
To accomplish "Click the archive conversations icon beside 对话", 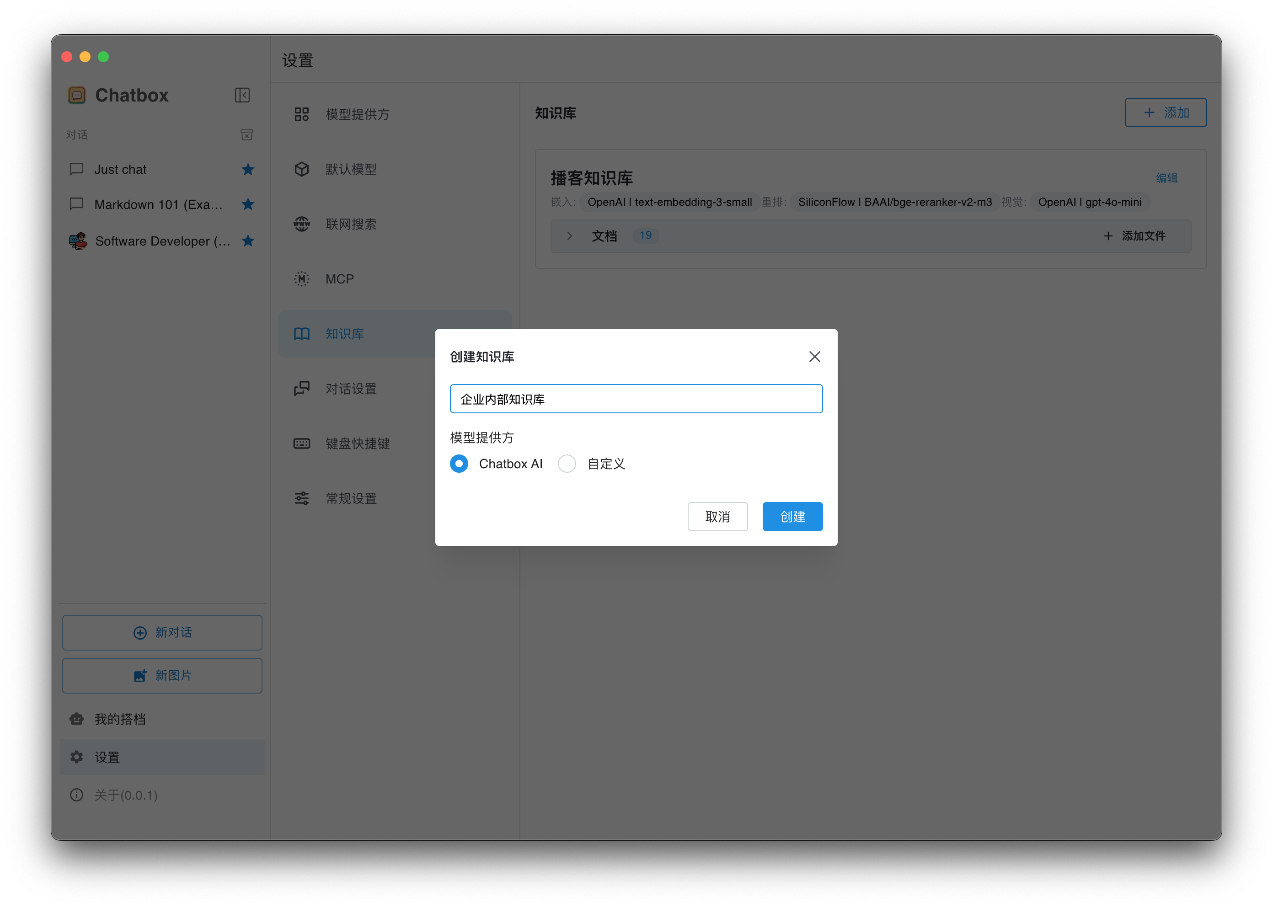I will (x=246, y=135).
